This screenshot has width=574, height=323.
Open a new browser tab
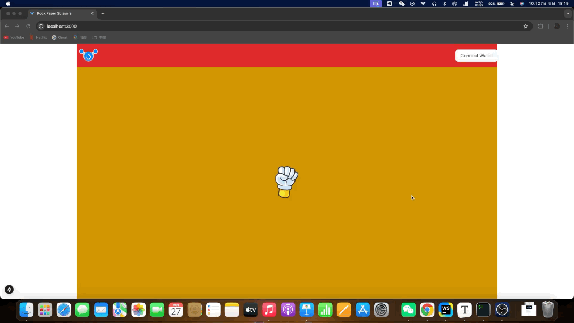[103, 13]
